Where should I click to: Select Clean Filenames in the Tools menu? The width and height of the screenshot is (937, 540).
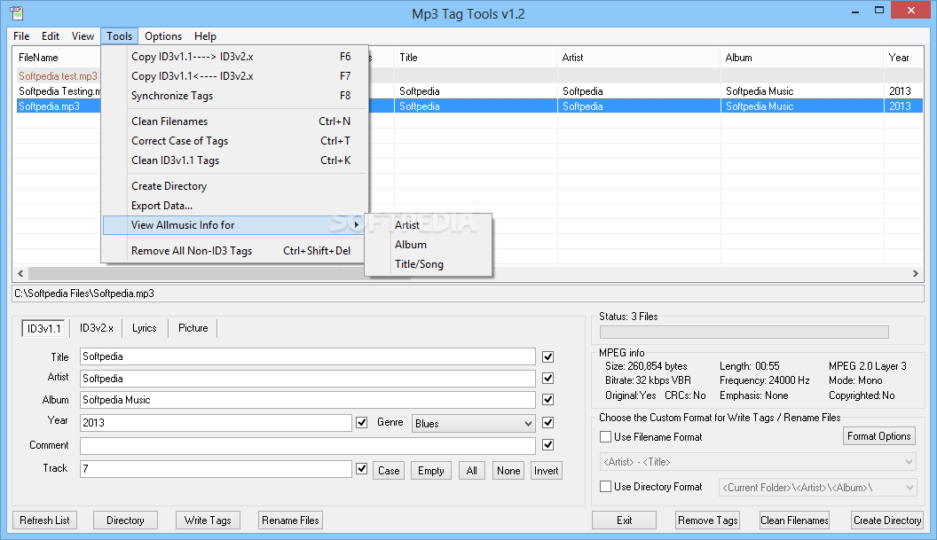[235, 121]
